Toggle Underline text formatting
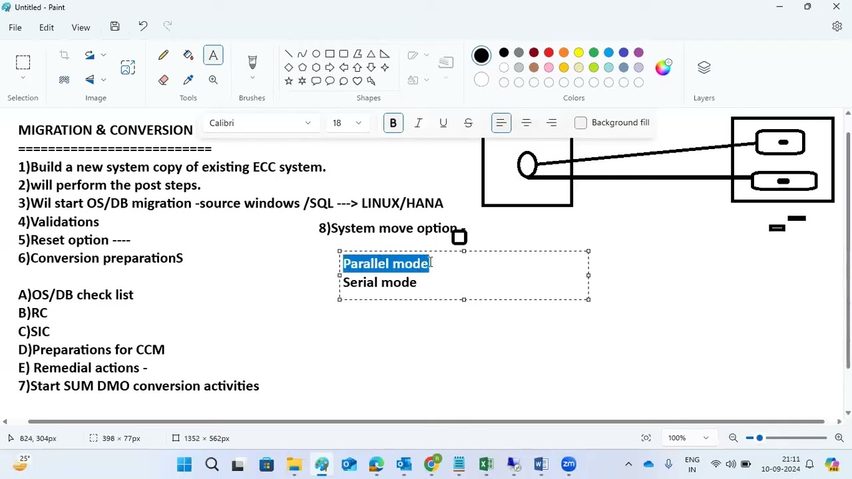Screen dimensions: 852x479 (443, 123)
